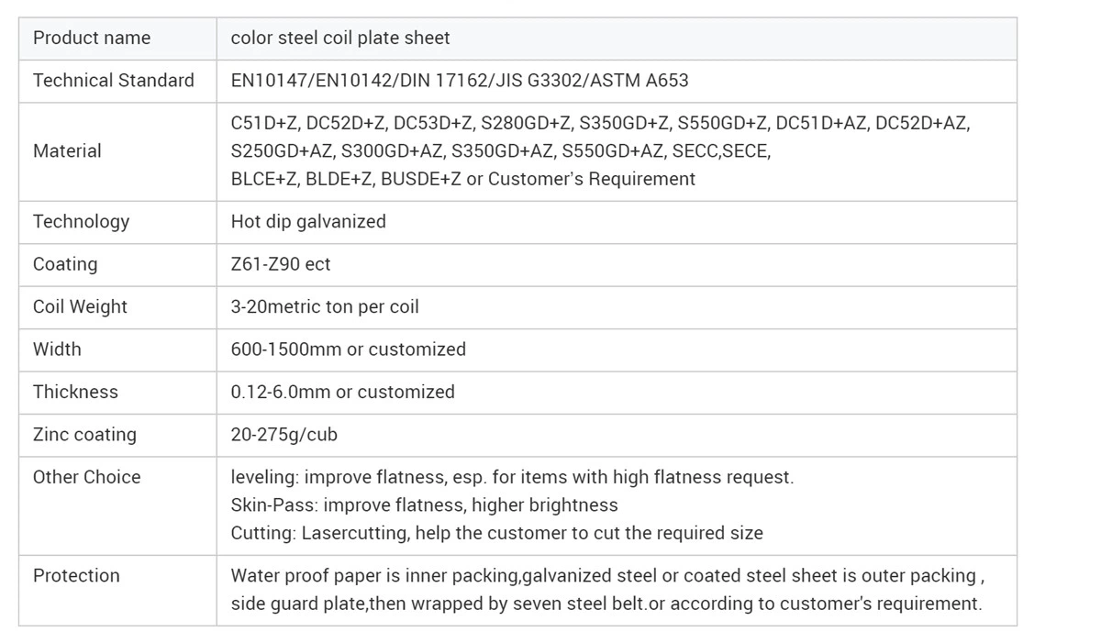Screen dimensions: 1101x643
Task: Select the "Hot dip galvanized" value
Action: (308, 222)
